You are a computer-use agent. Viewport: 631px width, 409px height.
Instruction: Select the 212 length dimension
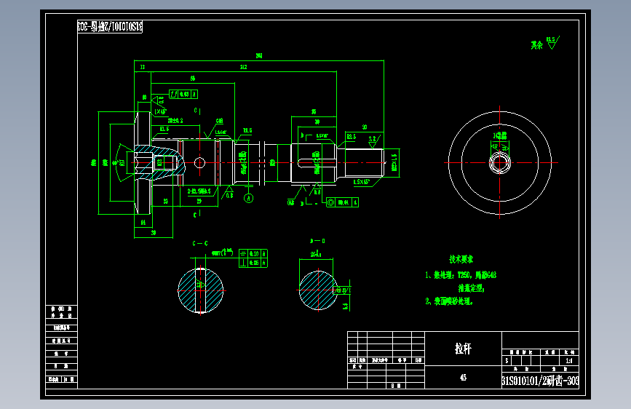click(x=244, y=67)
